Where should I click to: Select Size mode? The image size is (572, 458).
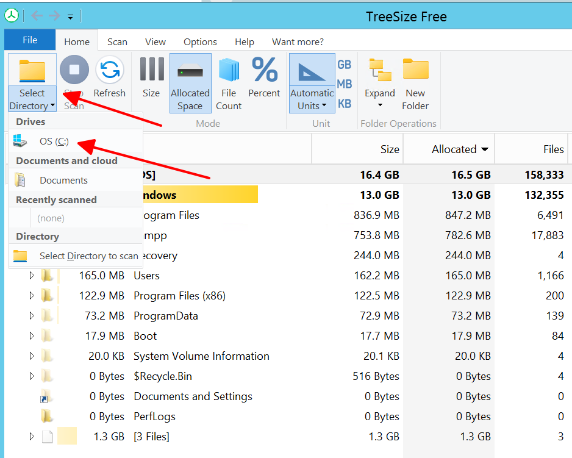coord(151,77)
